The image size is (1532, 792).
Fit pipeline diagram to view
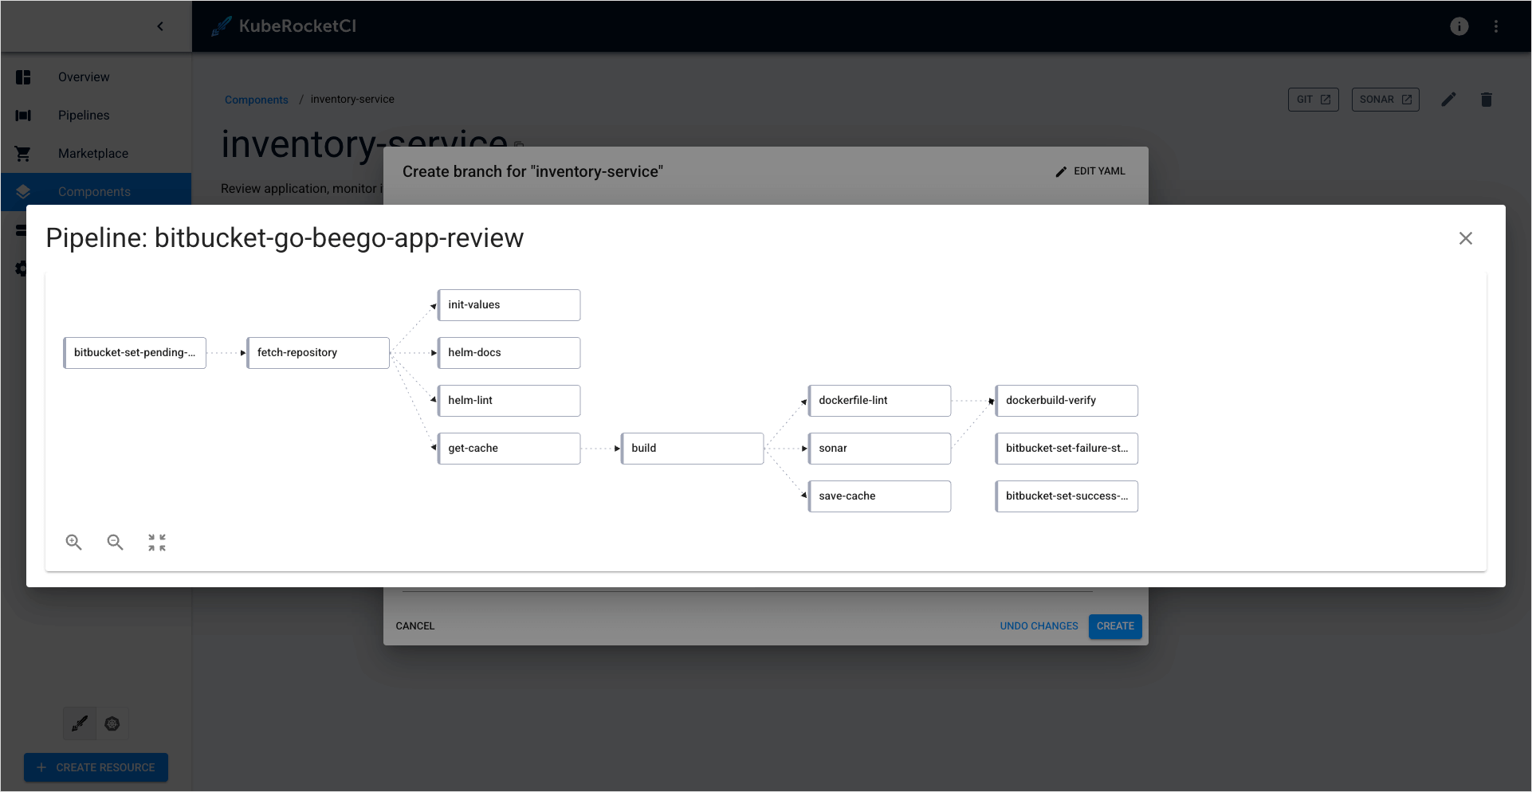click(157, 543)
